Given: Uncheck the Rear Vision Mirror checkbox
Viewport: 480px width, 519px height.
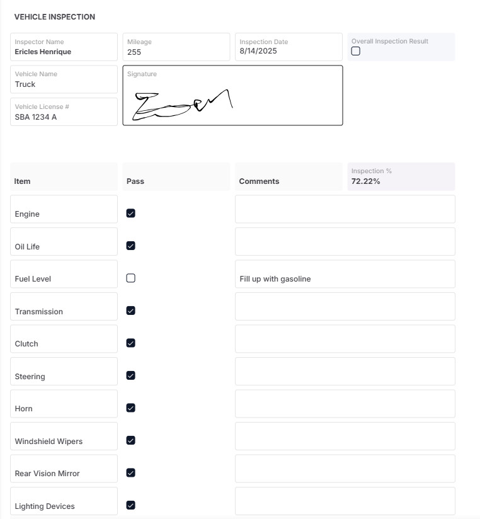Looking at the screenshot, I should tap(131, 472).
